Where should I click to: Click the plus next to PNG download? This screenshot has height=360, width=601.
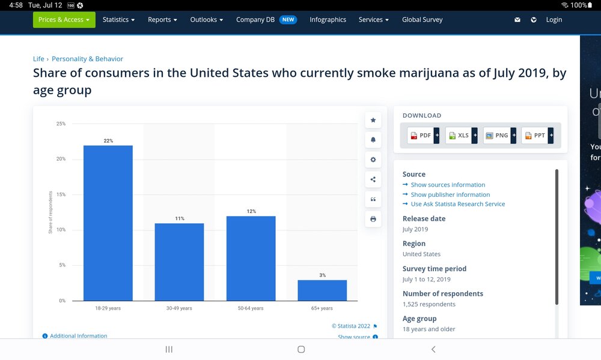tap(514, 136)
